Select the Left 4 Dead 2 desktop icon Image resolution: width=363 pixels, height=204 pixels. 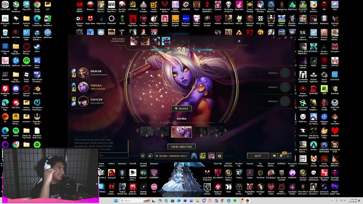[x=133, y=6]
